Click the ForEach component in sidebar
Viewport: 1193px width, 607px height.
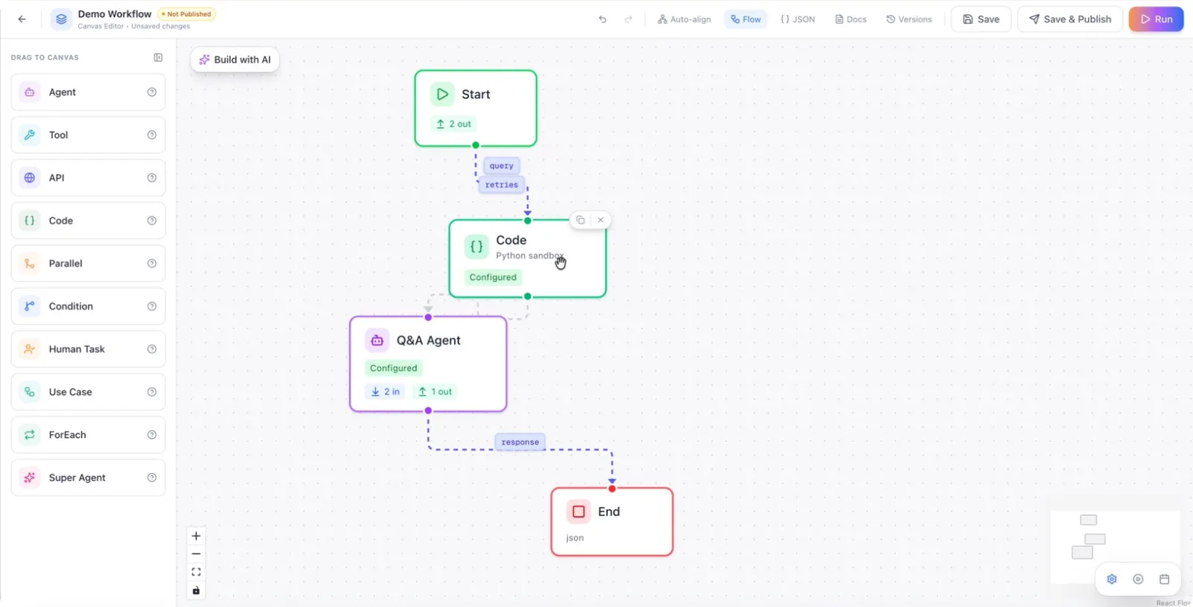[x=88, y=435]
